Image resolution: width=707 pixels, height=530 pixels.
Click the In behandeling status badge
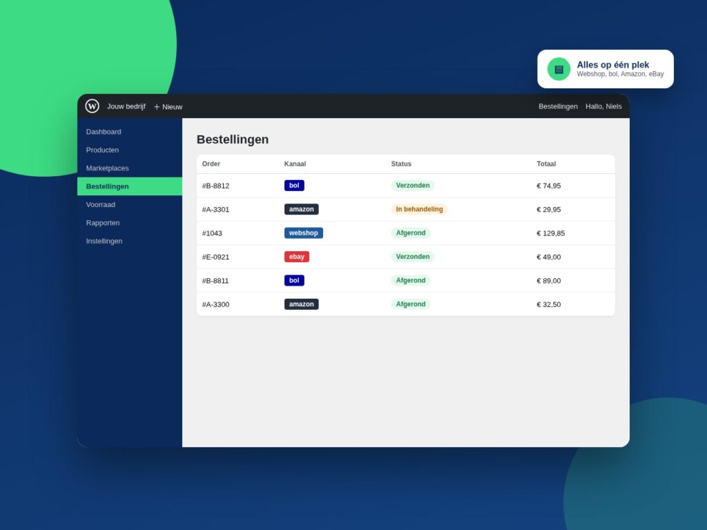[419, 209]
